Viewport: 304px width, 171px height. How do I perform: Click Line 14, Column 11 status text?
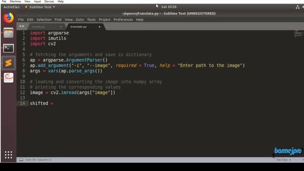(x=39, y=160)
